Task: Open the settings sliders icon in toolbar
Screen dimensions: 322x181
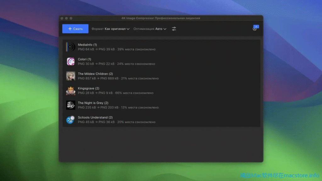Action: [x=174, y=29]
